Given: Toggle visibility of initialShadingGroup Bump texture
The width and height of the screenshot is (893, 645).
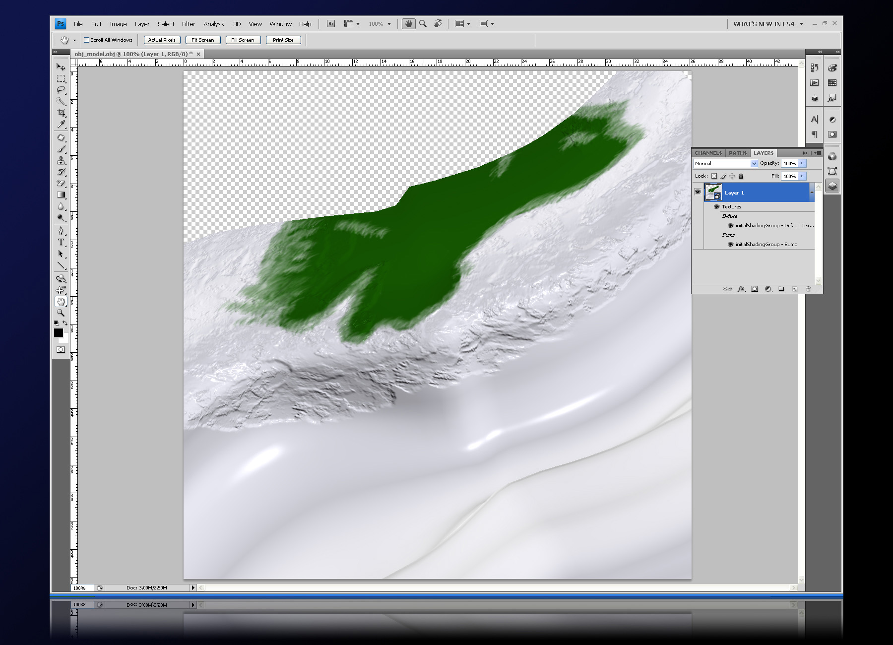Looking at the screenshot, I should [x=730, y=245].
